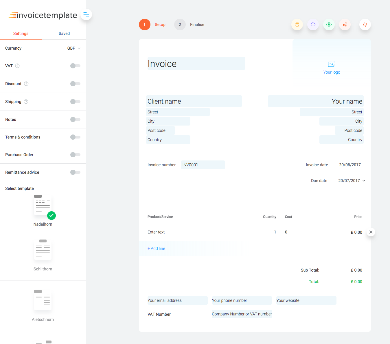Click the sidebar collapse menu icon
The height and width of the screenshot is (344, 390).
[x=86, y=14]
